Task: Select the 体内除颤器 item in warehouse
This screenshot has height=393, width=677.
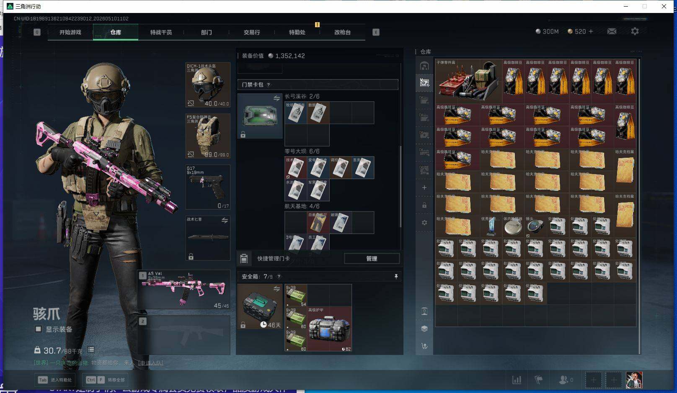Action: [x=513, y=227]
